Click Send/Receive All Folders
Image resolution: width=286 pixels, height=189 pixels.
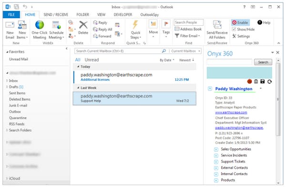tap(217, 30)
